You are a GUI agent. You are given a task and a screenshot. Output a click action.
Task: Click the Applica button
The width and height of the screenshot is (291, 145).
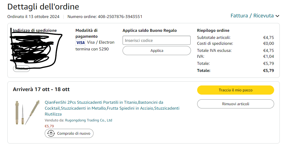[x=157, y=51]
